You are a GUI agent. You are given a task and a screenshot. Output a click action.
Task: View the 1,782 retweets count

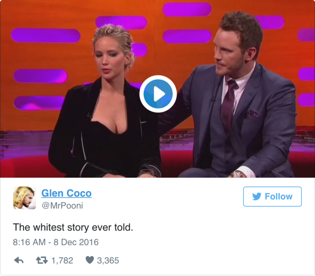[62, 261]
